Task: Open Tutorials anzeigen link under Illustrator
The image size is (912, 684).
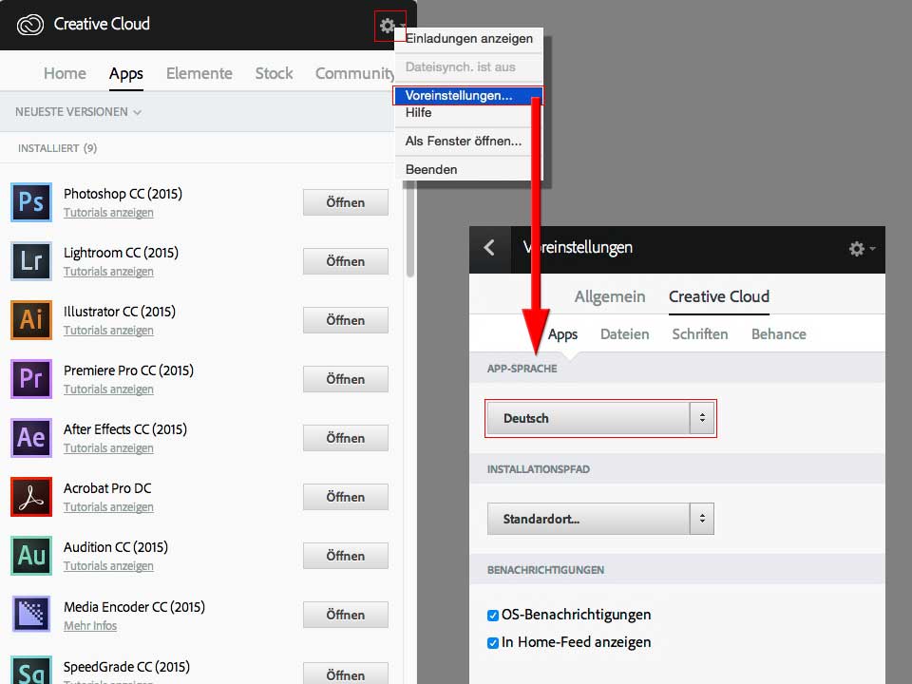Action: (x=108, y=331)
